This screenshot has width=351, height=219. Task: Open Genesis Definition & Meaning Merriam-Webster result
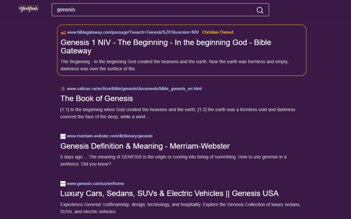[x=145, y=146]
